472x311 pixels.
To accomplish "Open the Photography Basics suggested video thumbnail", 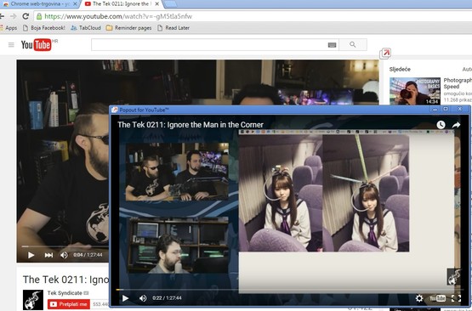I will (415, 91).
